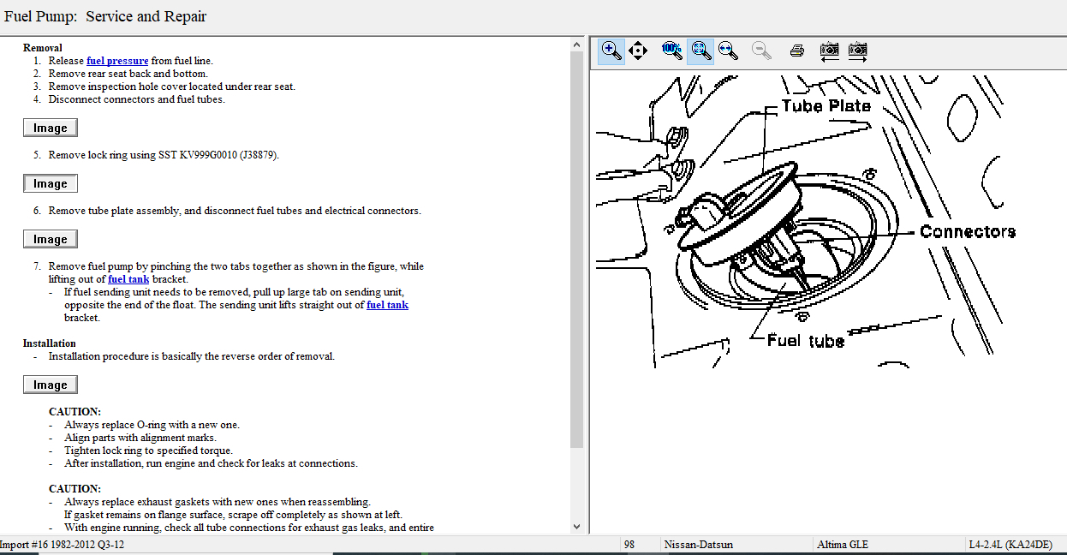Go to previous image with camera icon
Image resolution: width=1067 pixels, height=555 pixels.
[829, 51]
